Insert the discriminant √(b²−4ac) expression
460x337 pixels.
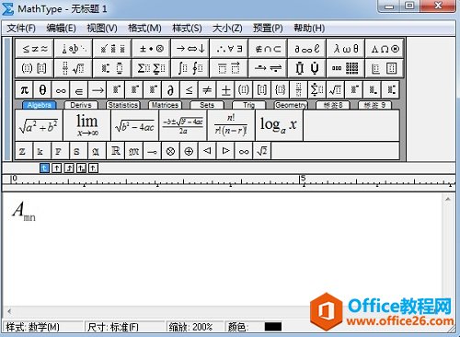pyautogui.click(x=135, y=125)
